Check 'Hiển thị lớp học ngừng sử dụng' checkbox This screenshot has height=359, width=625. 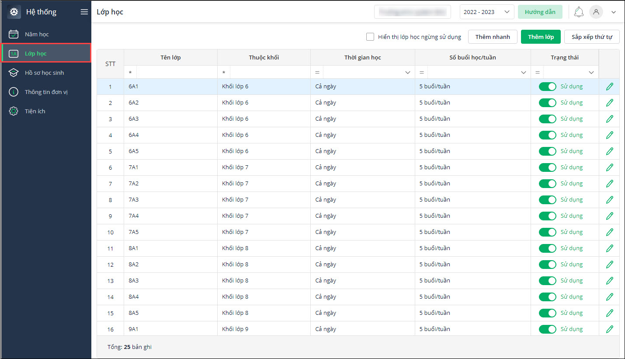pyautogui.click(x=370, y=37)
